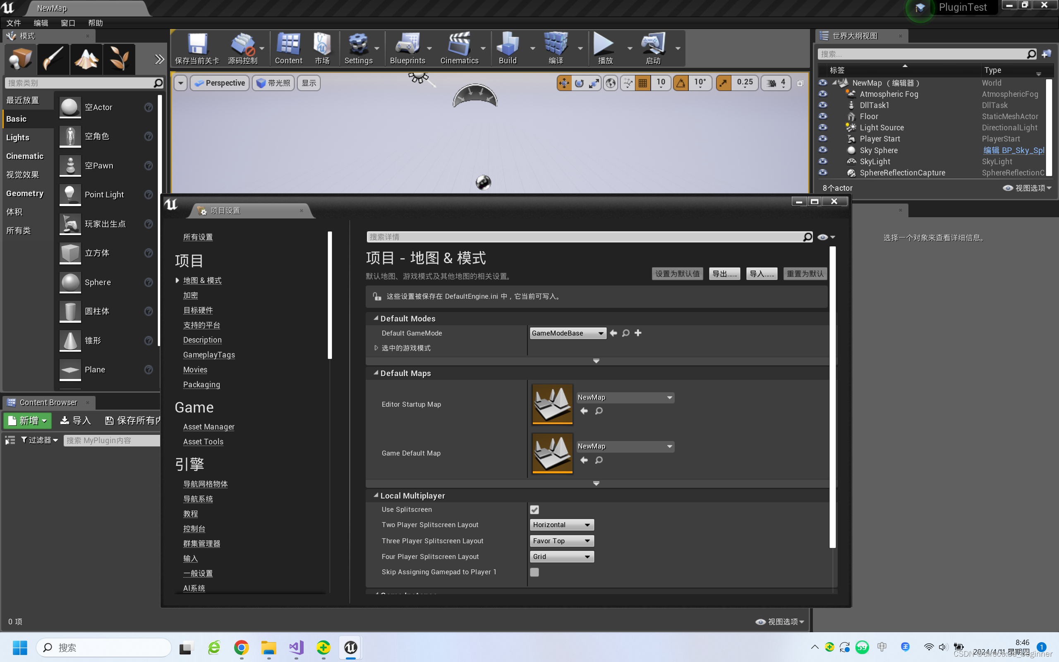Toggle Skip Assigning Gamepad to Player 1
1059x662 pixels.
(x=534, y=572)
